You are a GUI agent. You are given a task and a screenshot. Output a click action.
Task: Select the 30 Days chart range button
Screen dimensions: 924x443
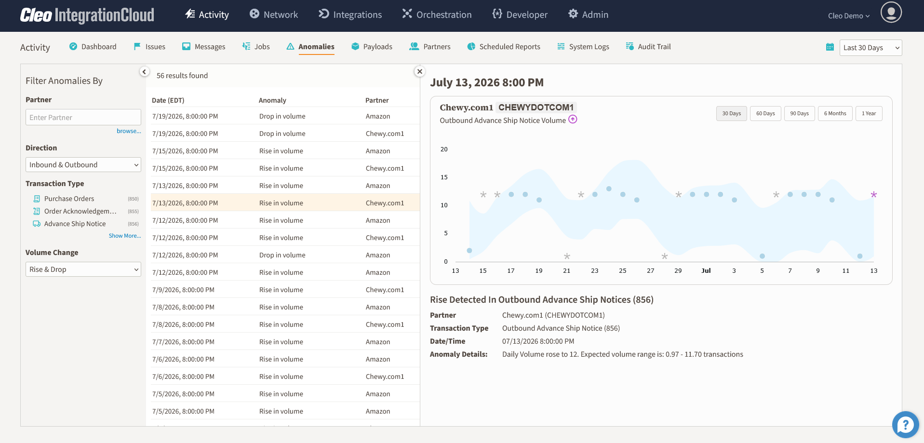pyautogui.click(x=732, y=114)
